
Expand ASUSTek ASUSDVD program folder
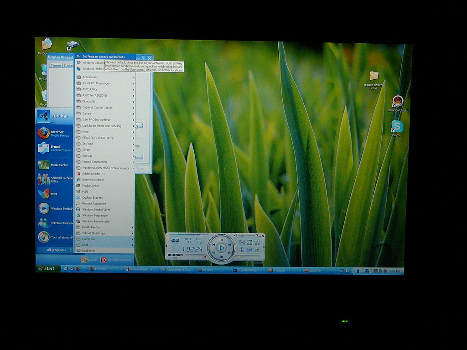pyautogui.click(x=105, y=96)
